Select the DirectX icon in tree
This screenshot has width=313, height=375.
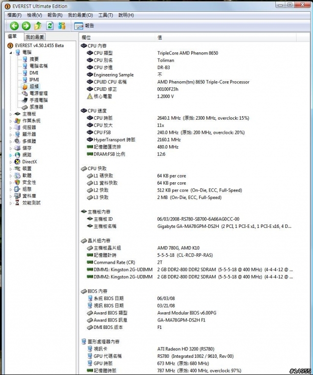click(18, 162)
